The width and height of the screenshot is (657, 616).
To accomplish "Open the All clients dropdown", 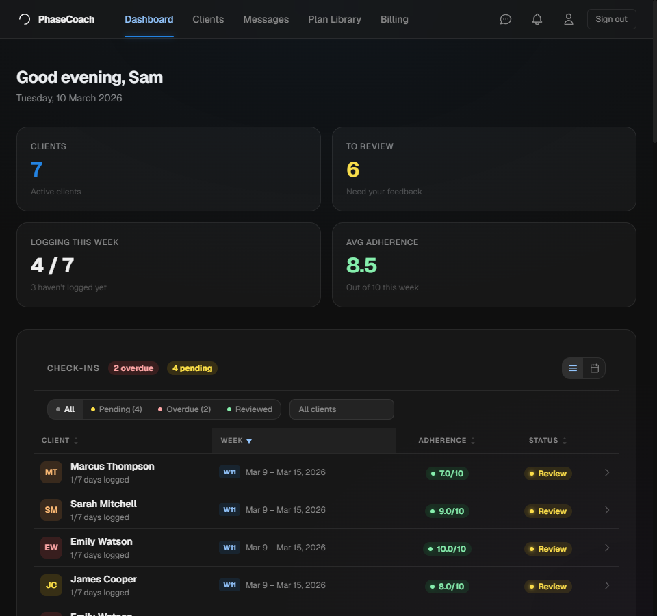I will (x=342, y=409).
